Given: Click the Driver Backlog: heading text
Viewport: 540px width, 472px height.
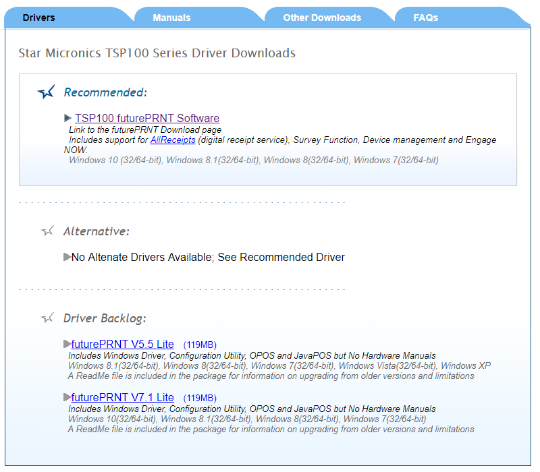Looking at the screenshot, I should [x=105, y=318].
